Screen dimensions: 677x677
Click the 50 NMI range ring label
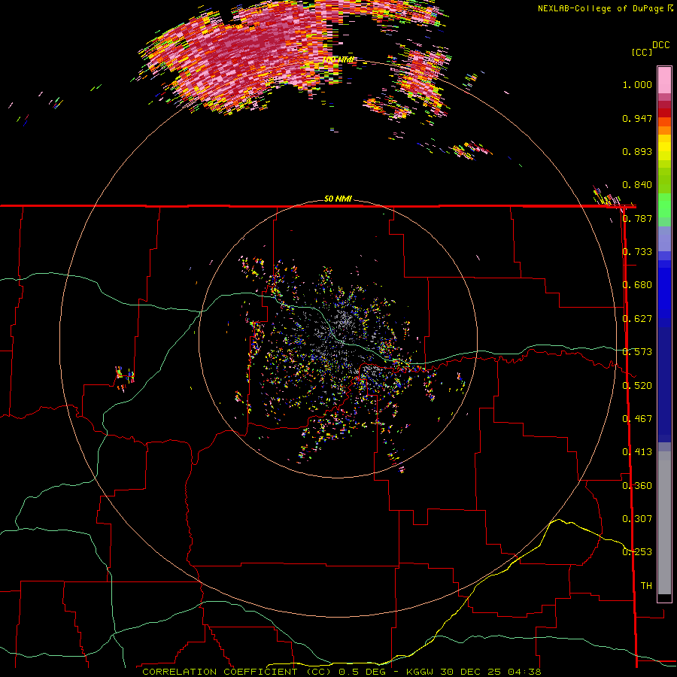tap(338, 199)
